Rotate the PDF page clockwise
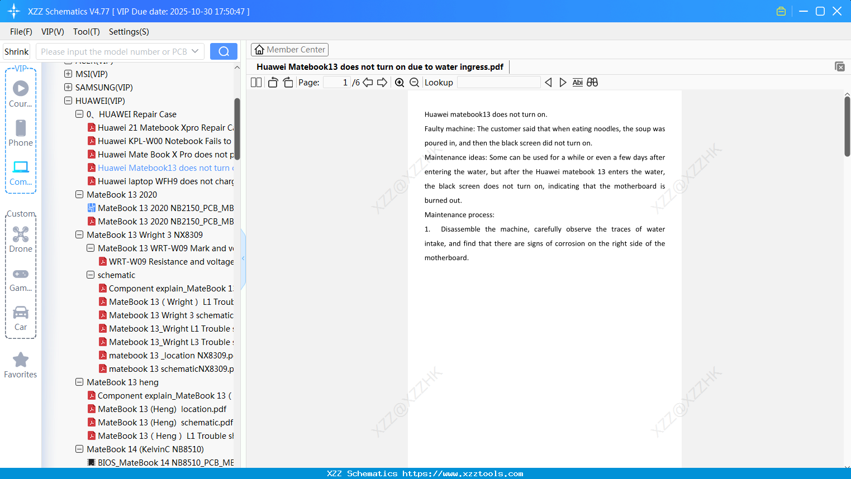 tap(288, 83)
